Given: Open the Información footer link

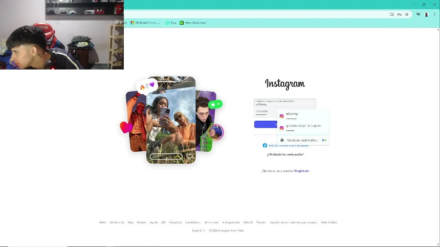Looking at the screenshot, I should coord(117,222).
